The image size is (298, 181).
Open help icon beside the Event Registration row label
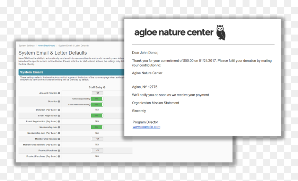[59, 116]
